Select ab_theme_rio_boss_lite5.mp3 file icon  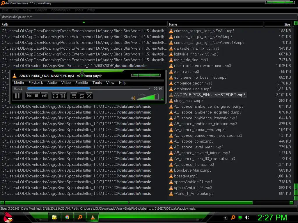coord(171,77)
